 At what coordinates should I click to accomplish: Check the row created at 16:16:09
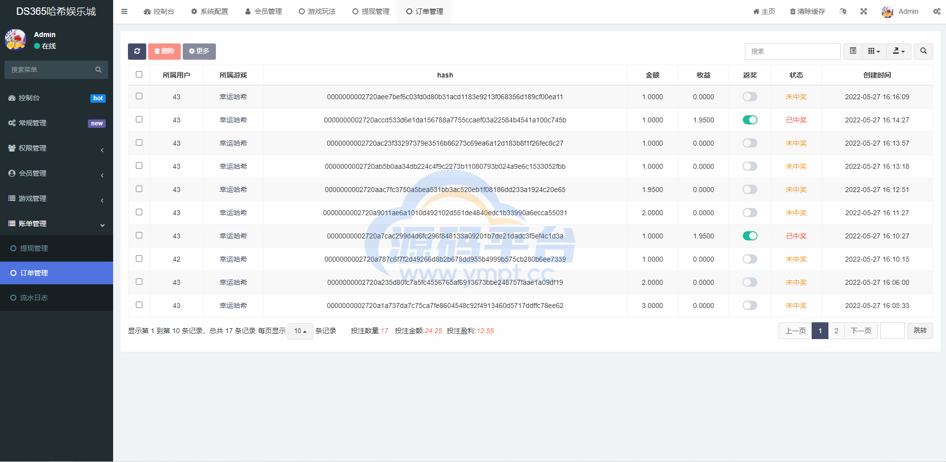pos(139,96)
